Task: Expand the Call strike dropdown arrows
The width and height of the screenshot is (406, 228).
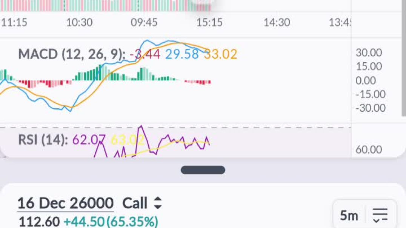Action: [158, 203]
